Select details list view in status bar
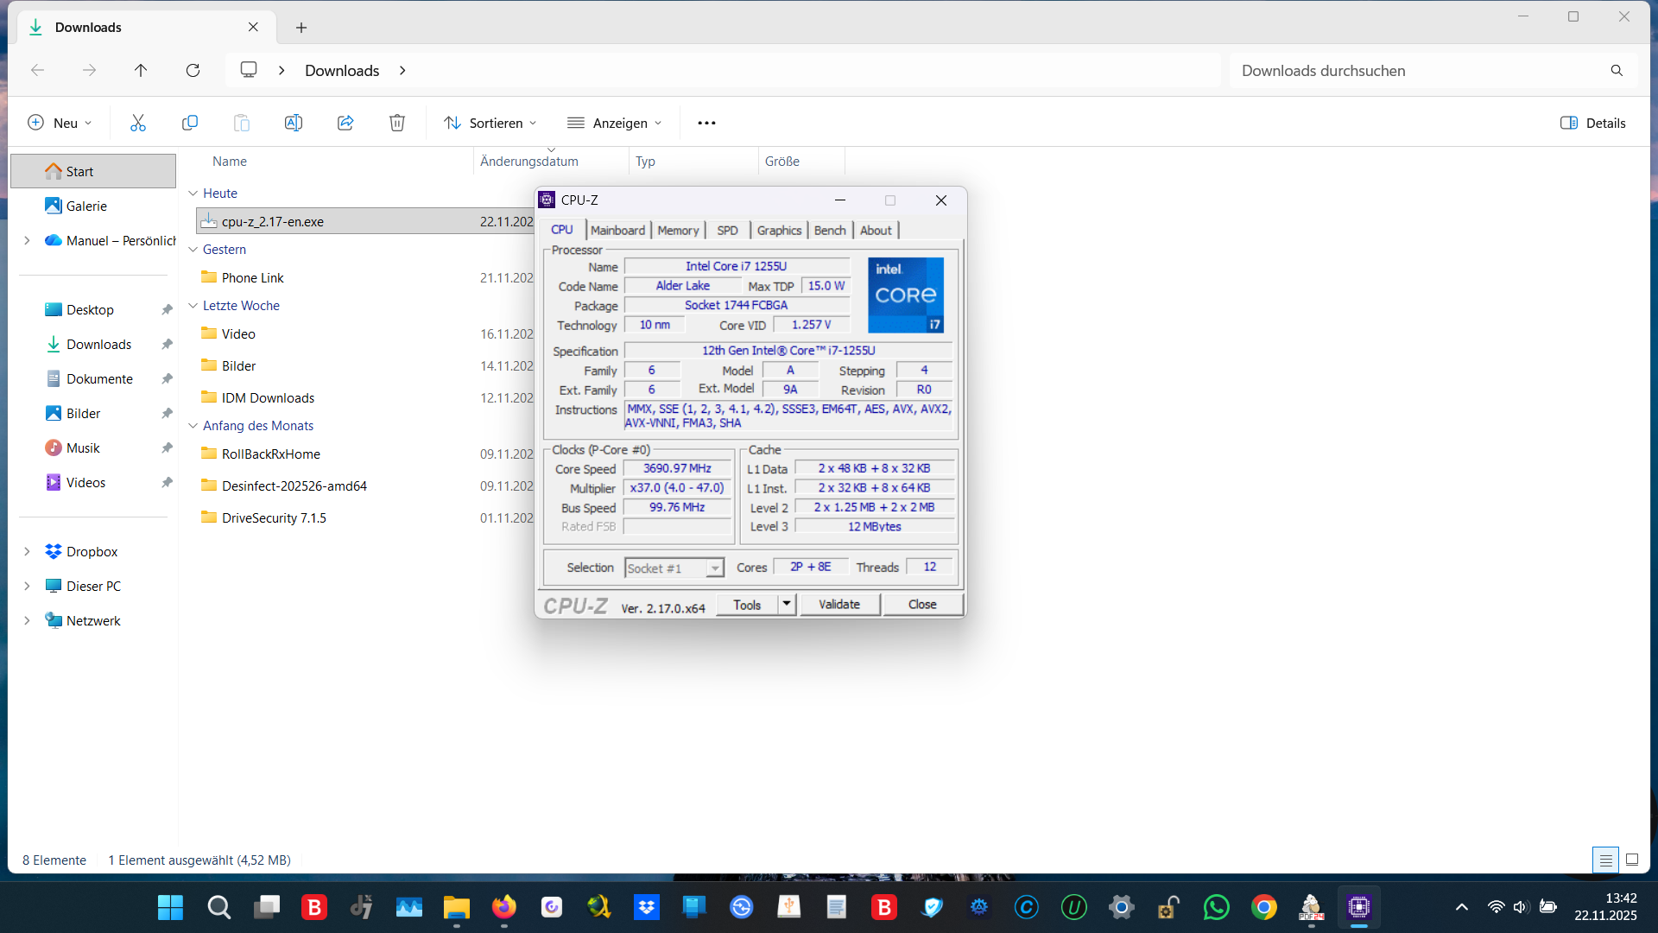This screenshot has height=933, width=1658. [1605, 860]
